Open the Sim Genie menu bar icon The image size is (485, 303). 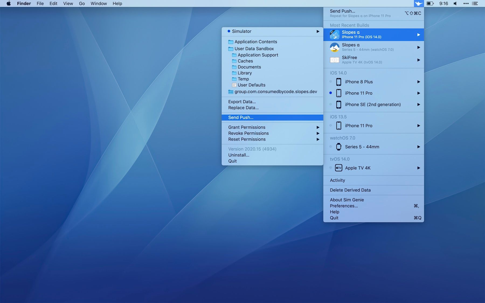click(419, 4)
